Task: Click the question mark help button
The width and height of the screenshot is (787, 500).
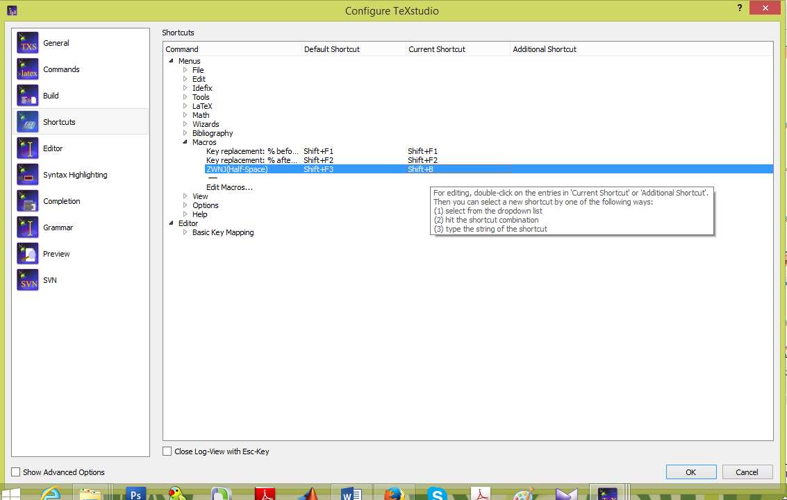Action: tap(739, 8)
